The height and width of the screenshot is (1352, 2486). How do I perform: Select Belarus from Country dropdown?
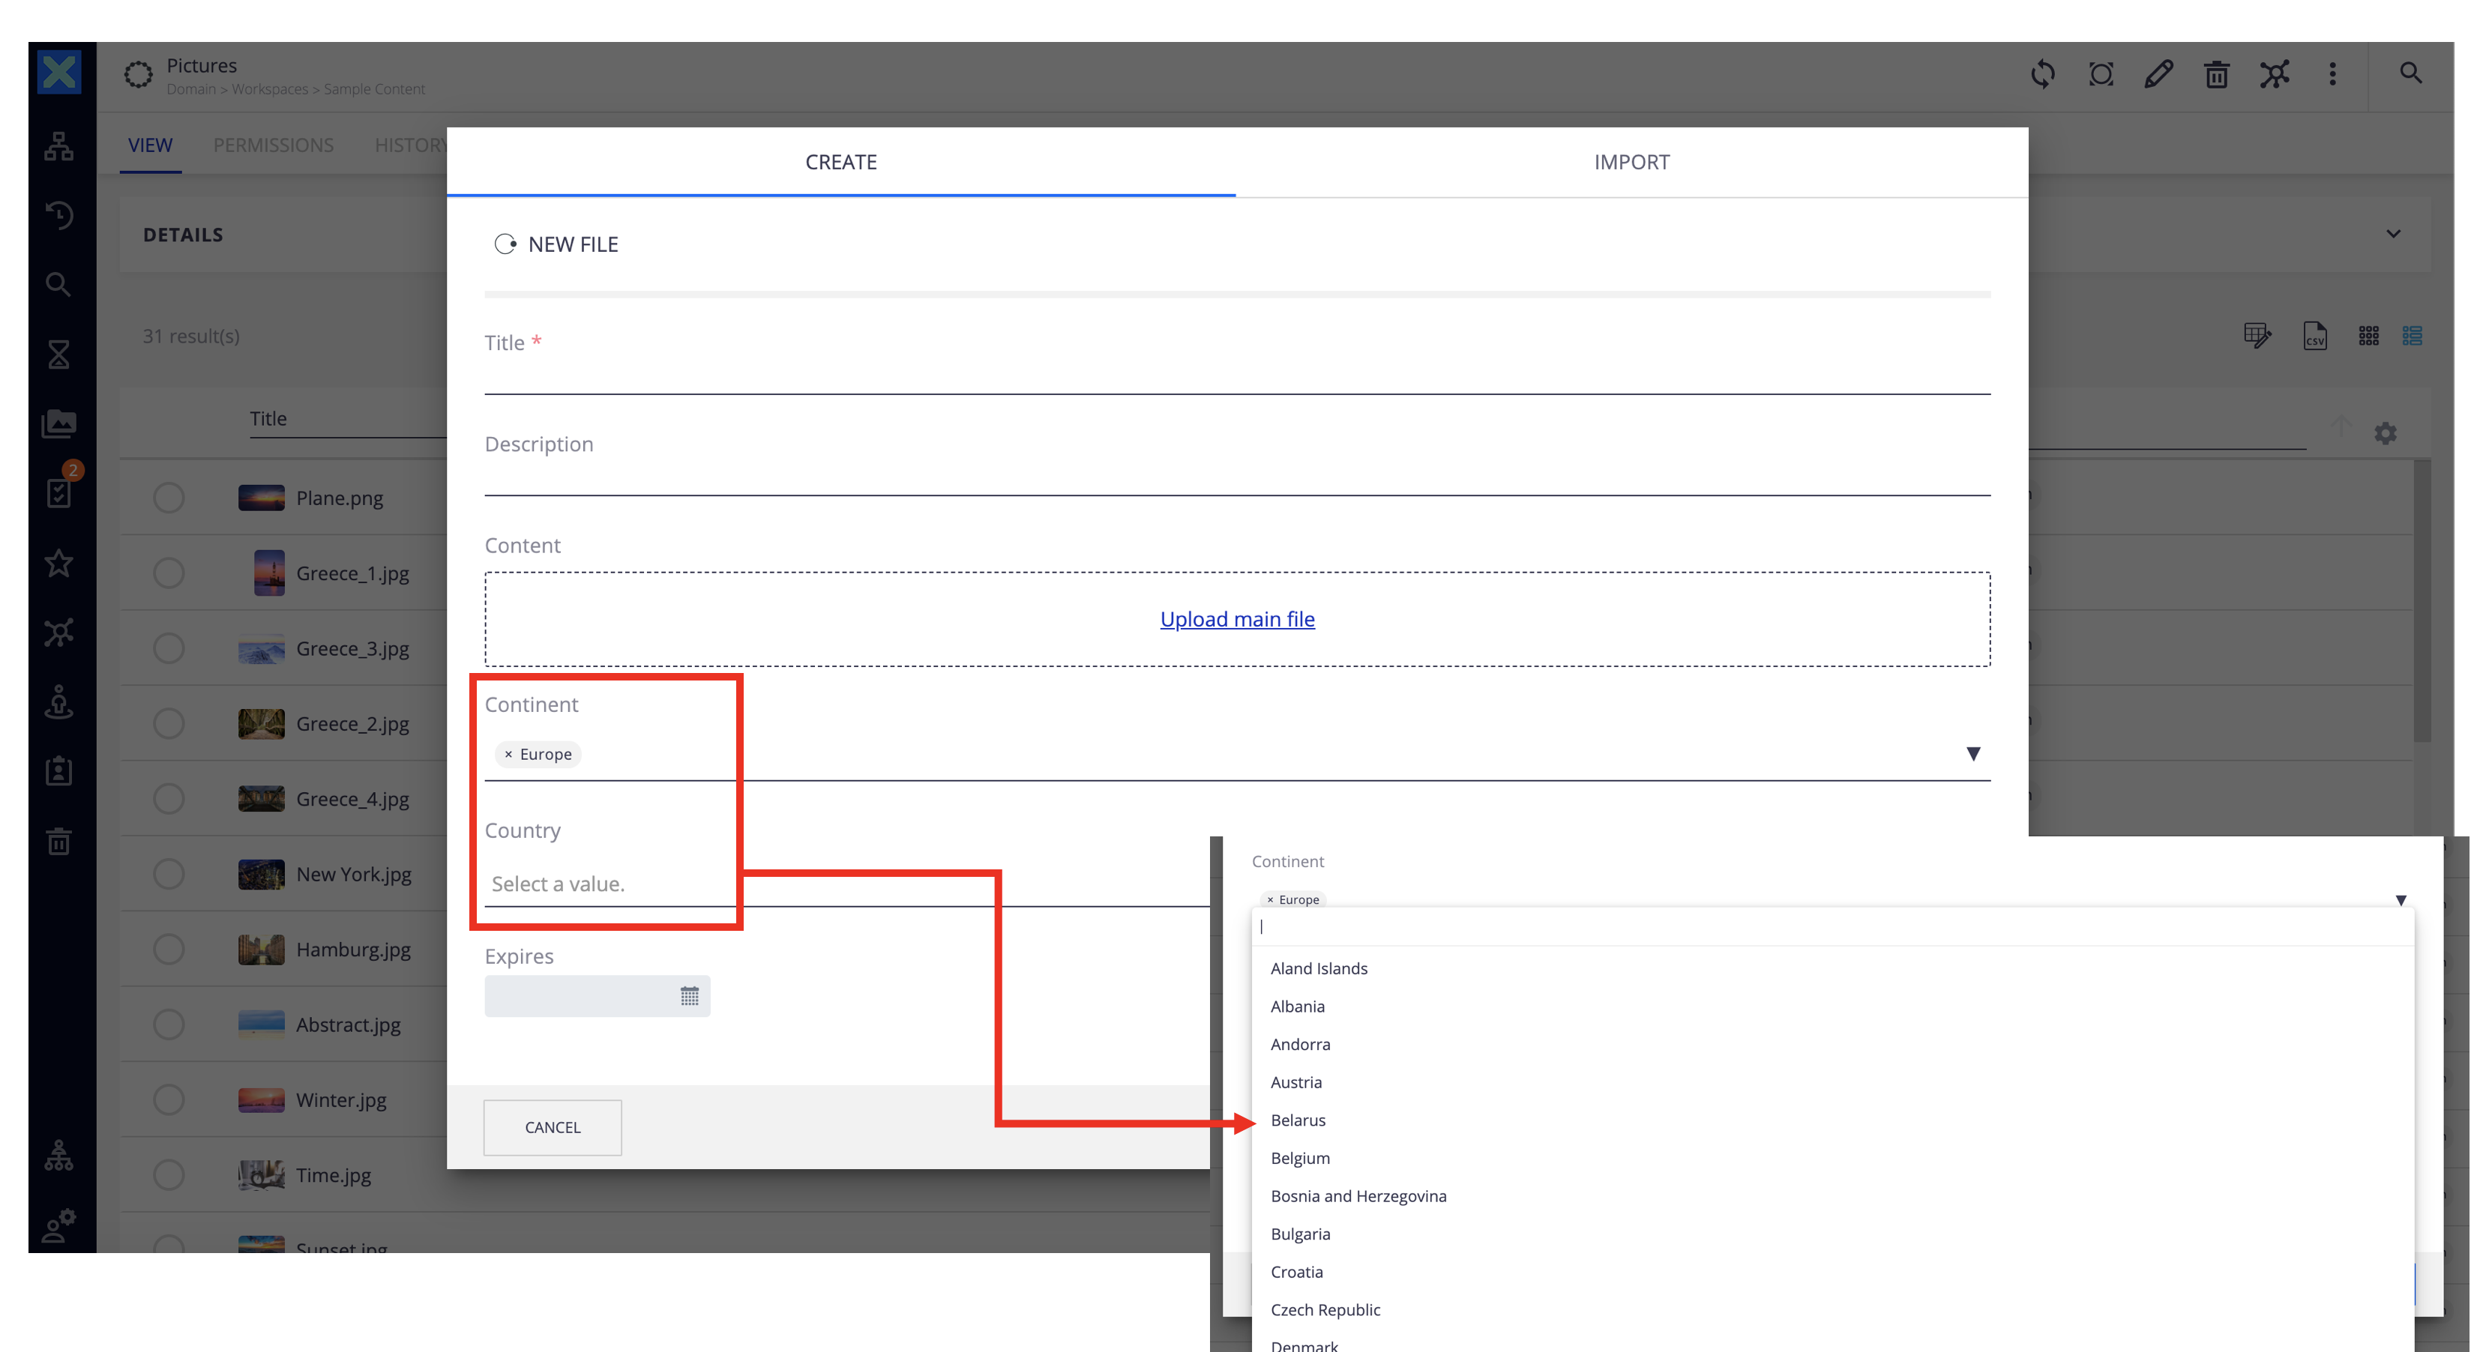click(x=1298, y=1119)
